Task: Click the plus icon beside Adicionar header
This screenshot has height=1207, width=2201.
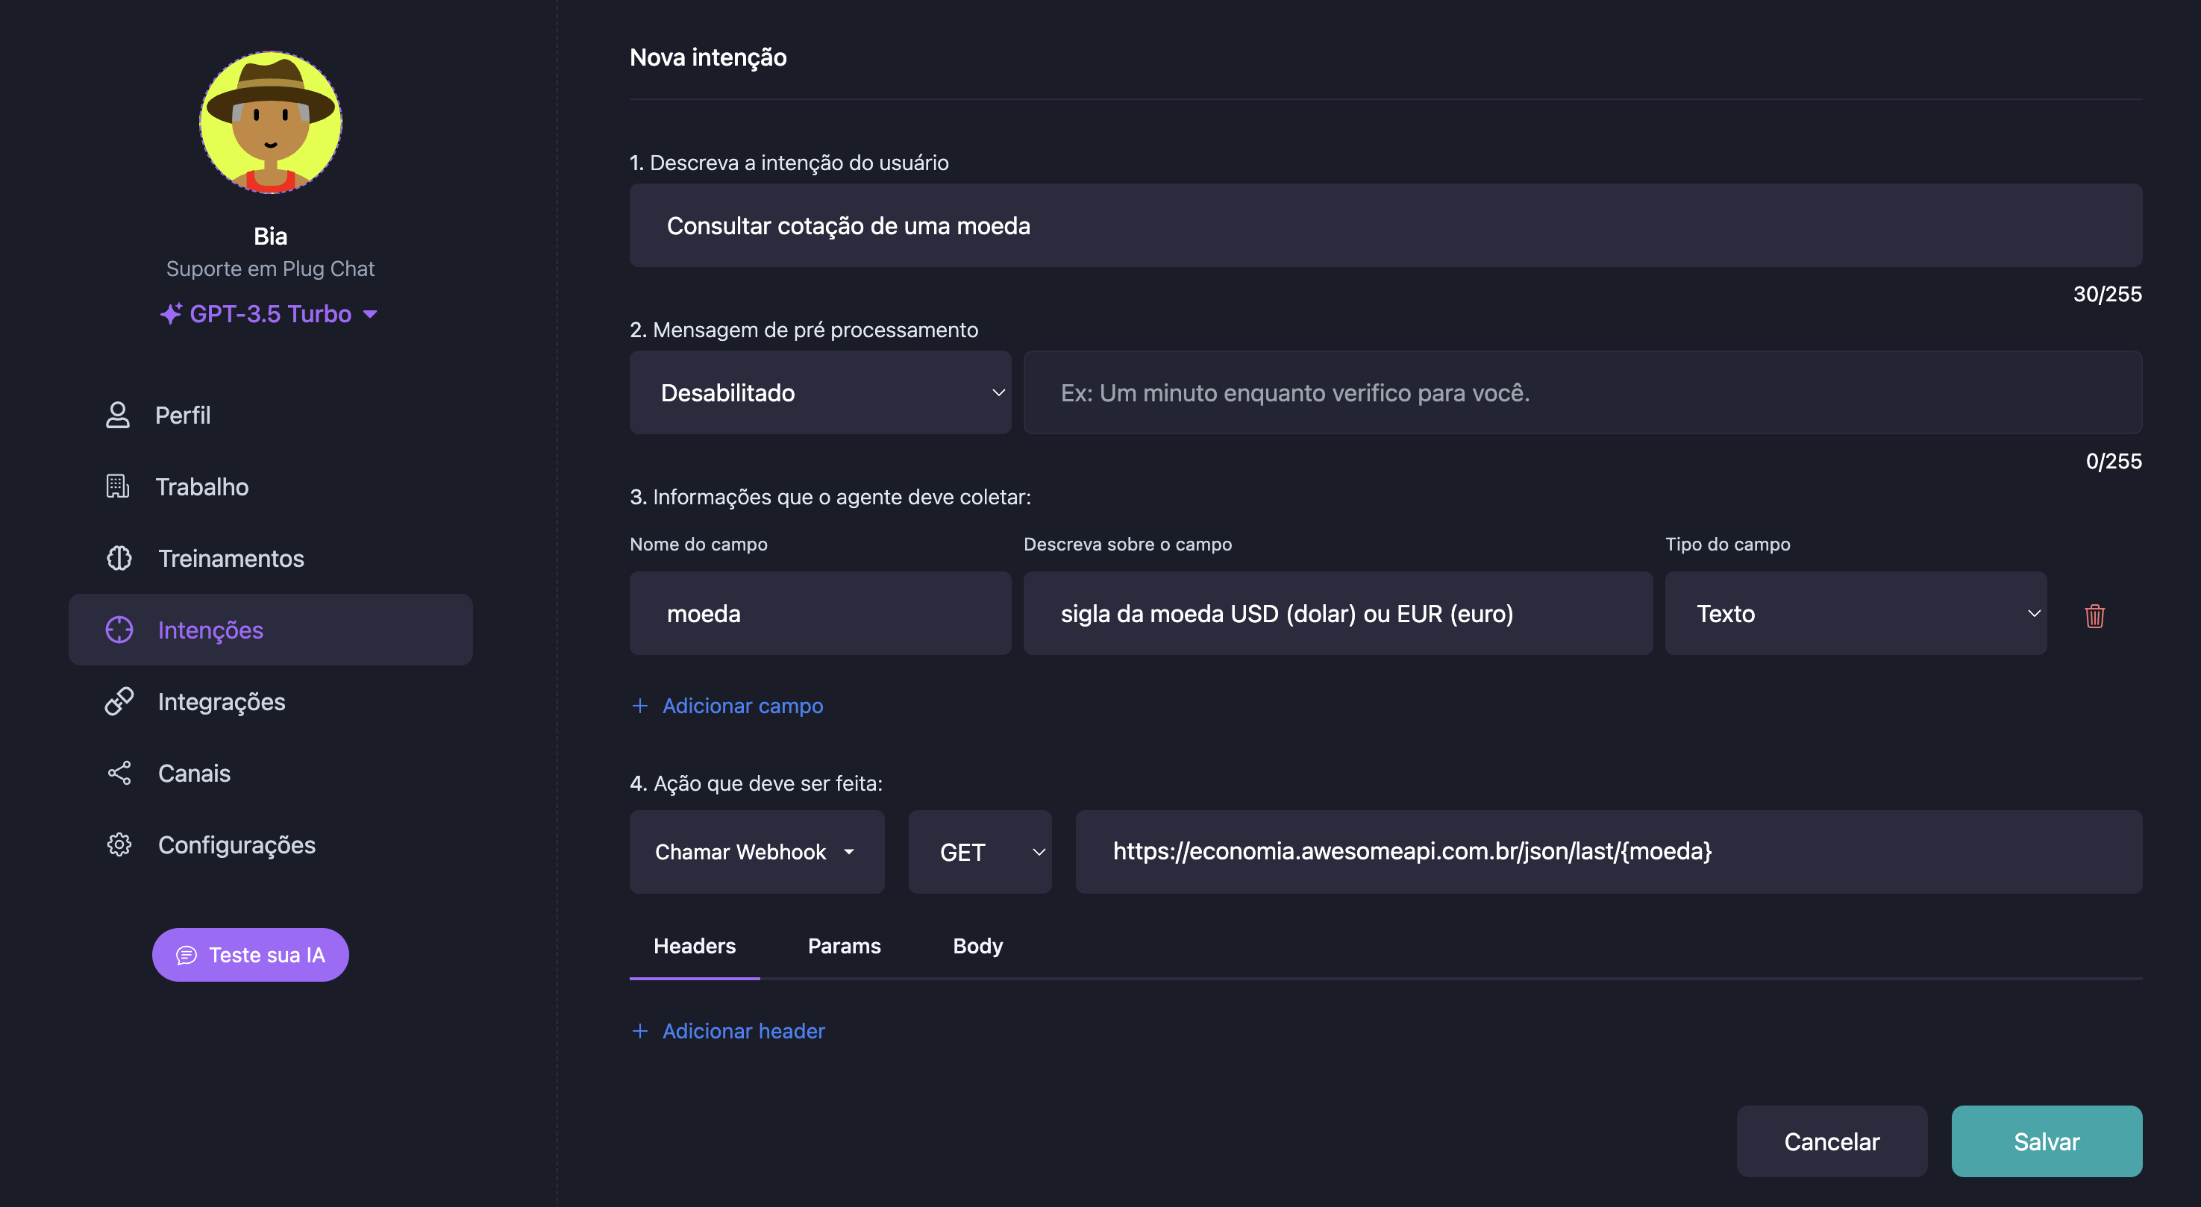Action: tap(639, 1031)
